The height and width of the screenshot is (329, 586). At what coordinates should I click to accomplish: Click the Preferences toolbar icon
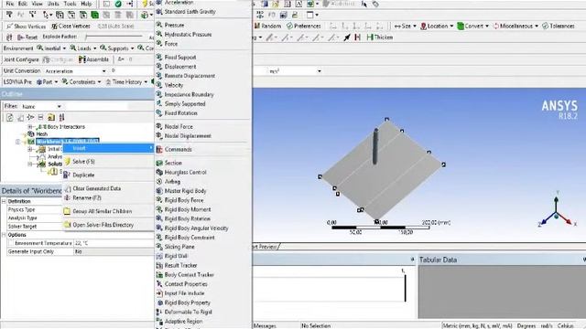(x=289, y=26)
